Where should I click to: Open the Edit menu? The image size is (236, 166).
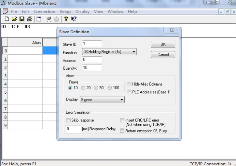point(25,12)
